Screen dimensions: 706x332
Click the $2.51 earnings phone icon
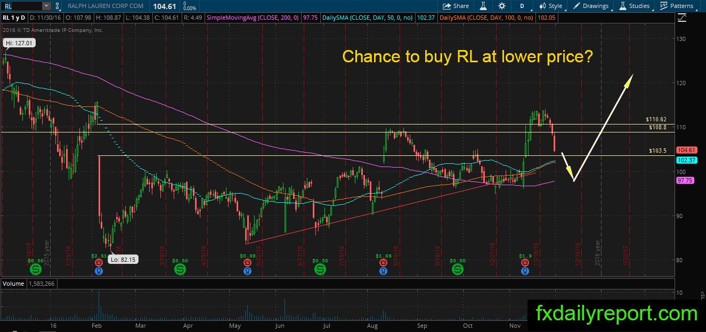tap(99, 263)
